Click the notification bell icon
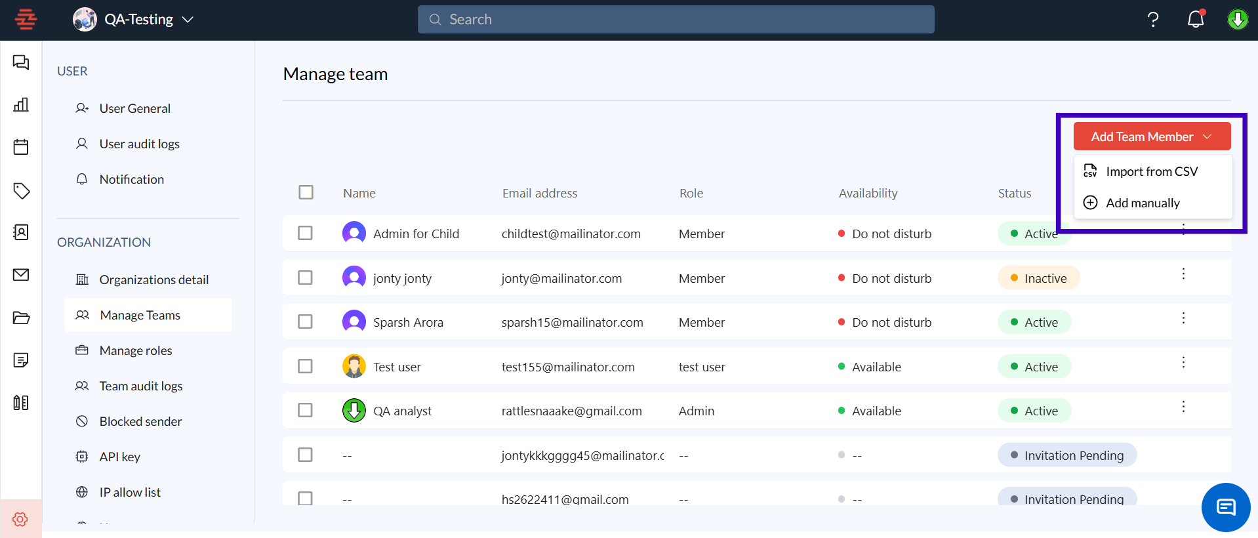 point(1196,20)
